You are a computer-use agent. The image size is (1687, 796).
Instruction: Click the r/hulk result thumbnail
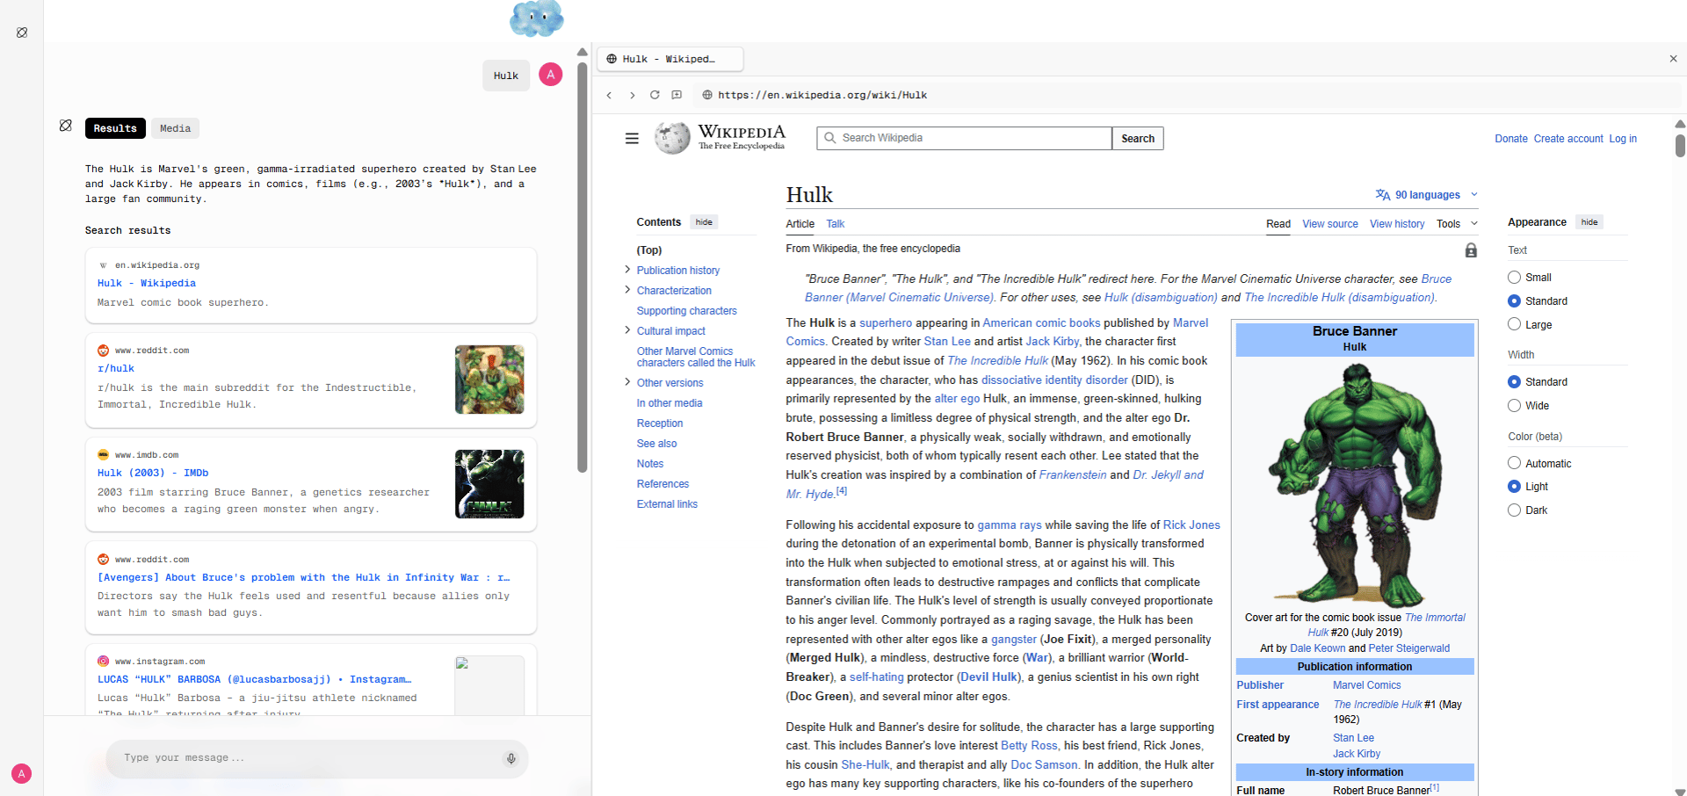489,380
